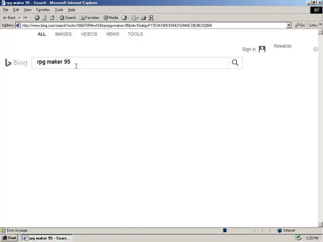323x242 pixels.
Task: Open Bing settings gear icon
Action: [315, 49]
